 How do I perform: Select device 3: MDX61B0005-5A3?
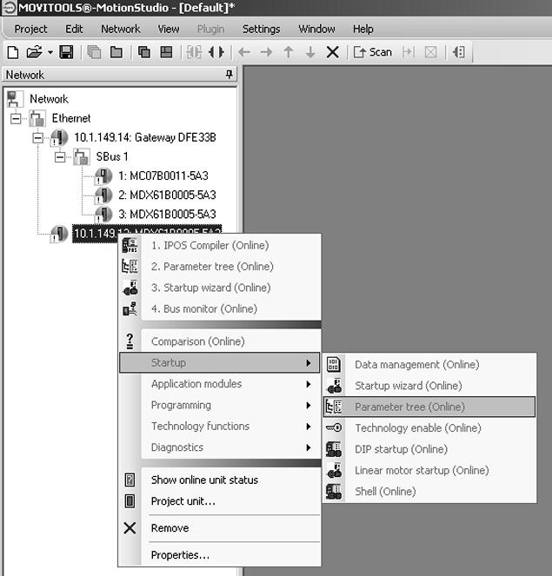pyautogui.click(x=167, y=215)
